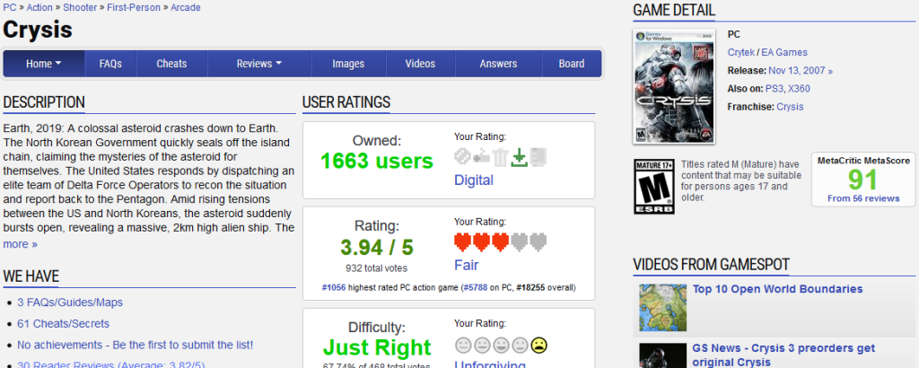Open the PS3 version link
Screen dimensions: 919x368
pos(774,89)
